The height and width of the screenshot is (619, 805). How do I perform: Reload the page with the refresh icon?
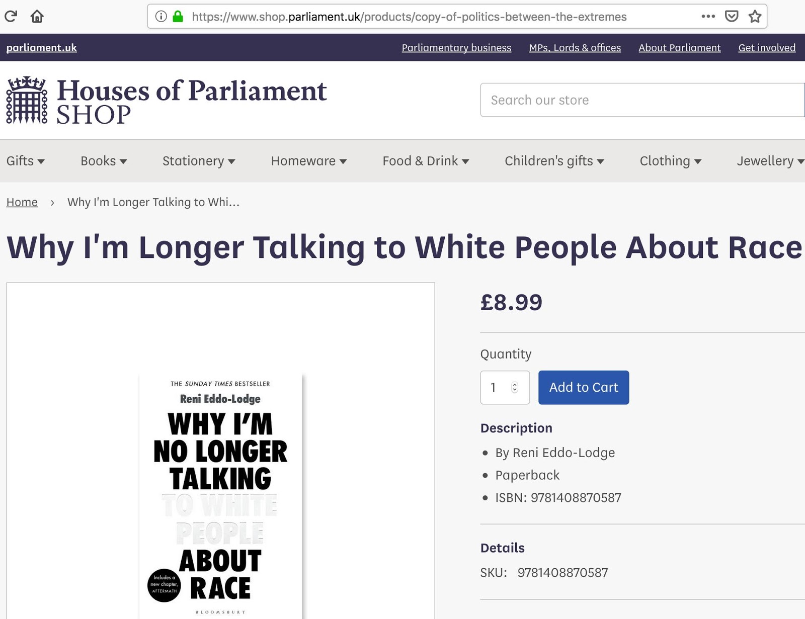[11, 17]
